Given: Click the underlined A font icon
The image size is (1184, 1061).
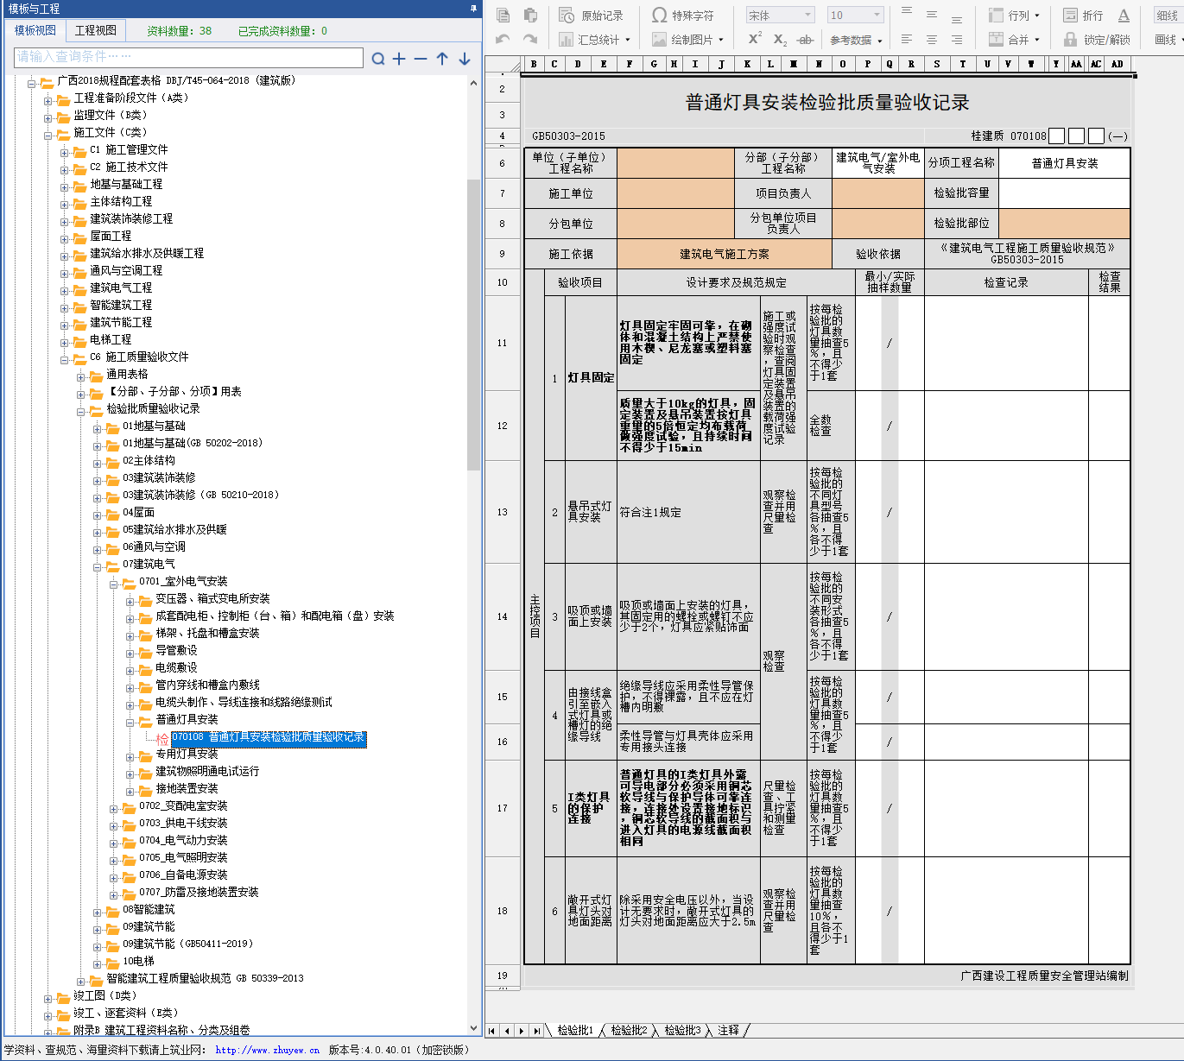Looking at the screenshot, I should (x=1124, y=16).
